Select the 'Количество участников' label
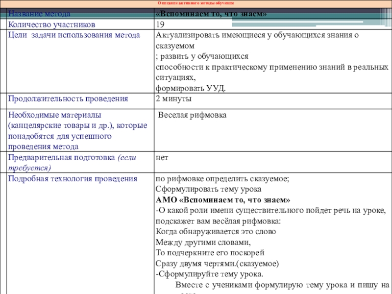This screenshot has width=392, height=294. (x=52, y=24)
